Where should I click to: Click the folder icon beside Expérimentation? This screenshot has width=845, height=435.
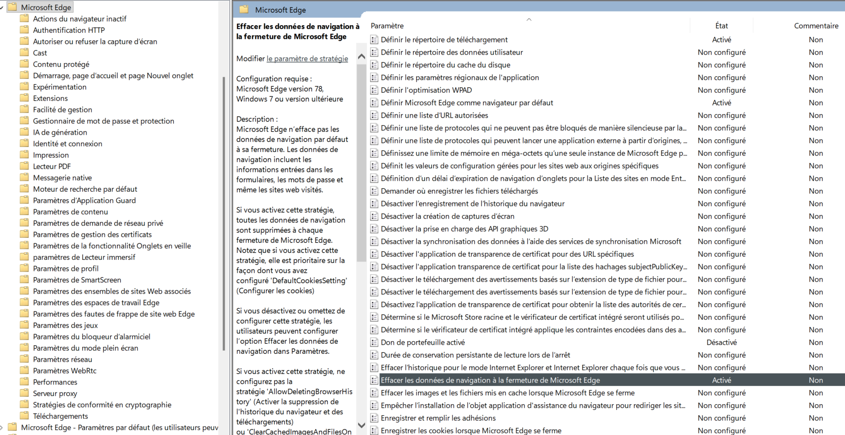click(x=24, y=87)
